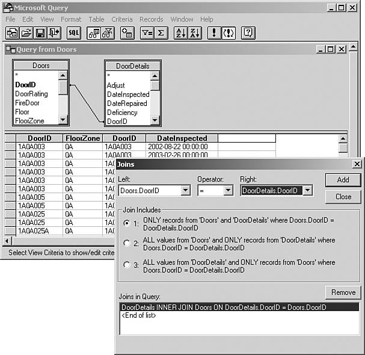Select End of list entry
This screenshot has height=355, width=365.
point(139,315)
